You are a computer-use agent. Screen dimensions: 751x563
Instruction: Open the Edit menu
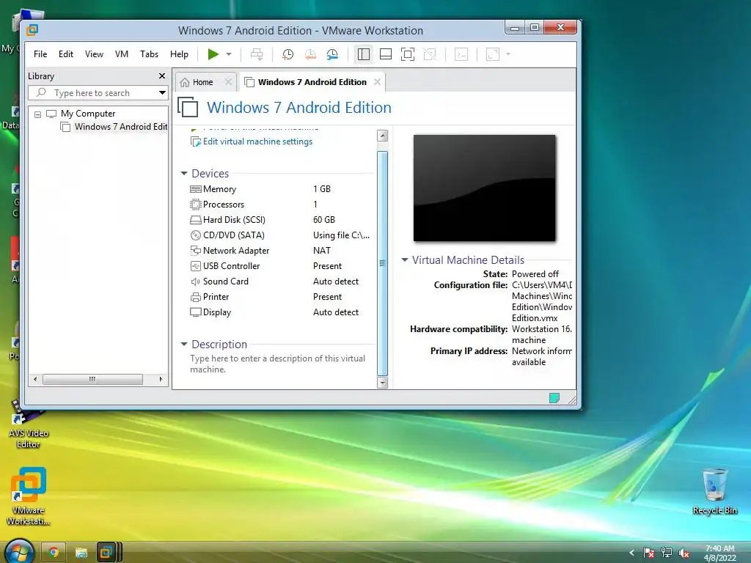pos(65,54)
